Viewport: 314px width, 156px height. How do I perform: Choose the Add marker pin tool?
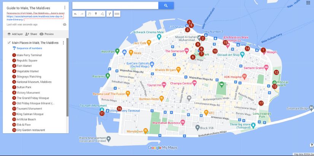[x=96, y=14]
